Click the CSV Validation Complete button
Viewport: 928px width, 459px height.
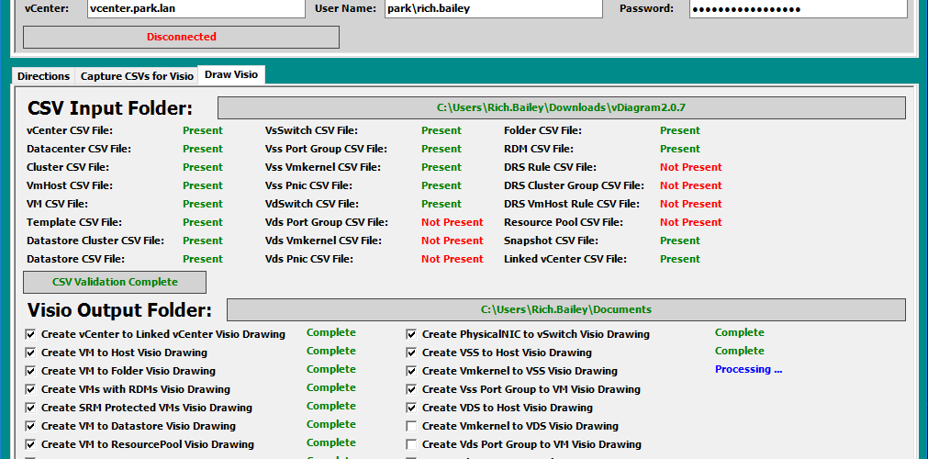115,282
